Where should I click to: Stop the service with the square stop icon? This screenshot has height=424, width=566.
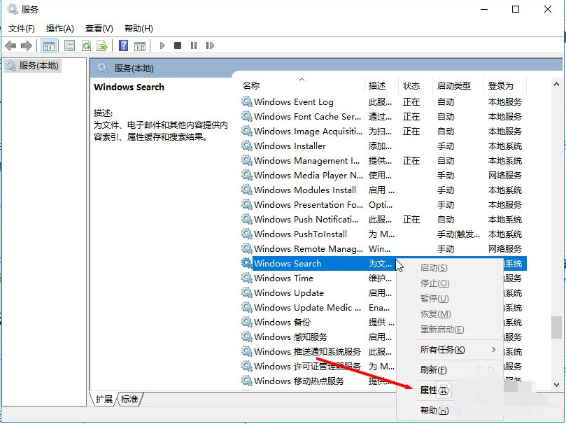[178, 45]
